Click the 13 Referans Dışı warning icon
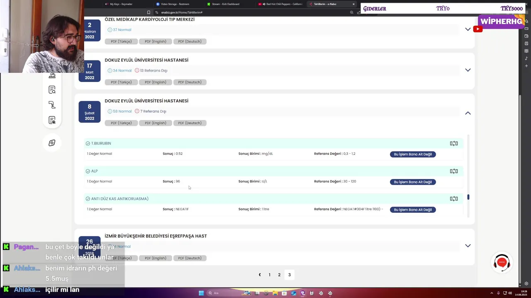The image size is (531, 298). click(137, 70)
